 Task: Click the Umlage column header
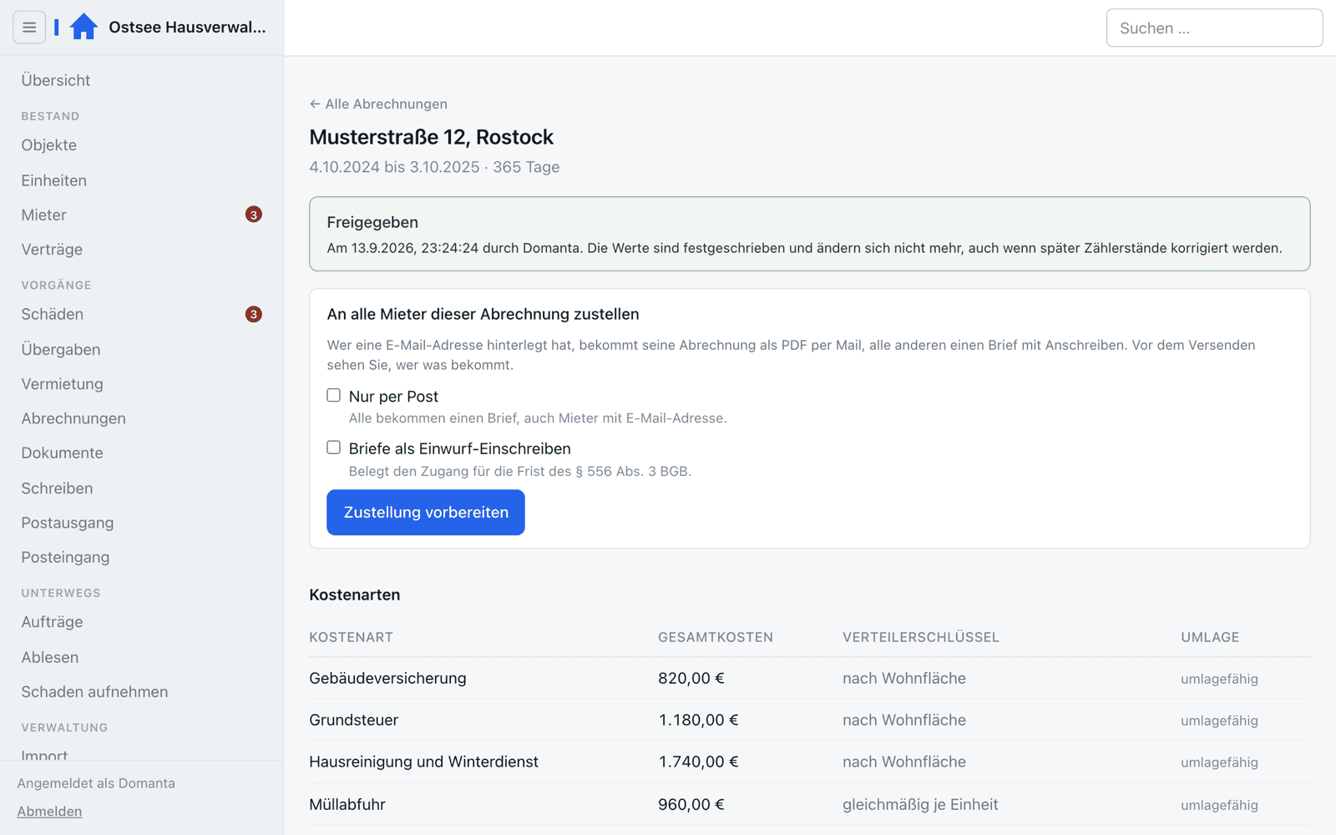click(1210, 637)
